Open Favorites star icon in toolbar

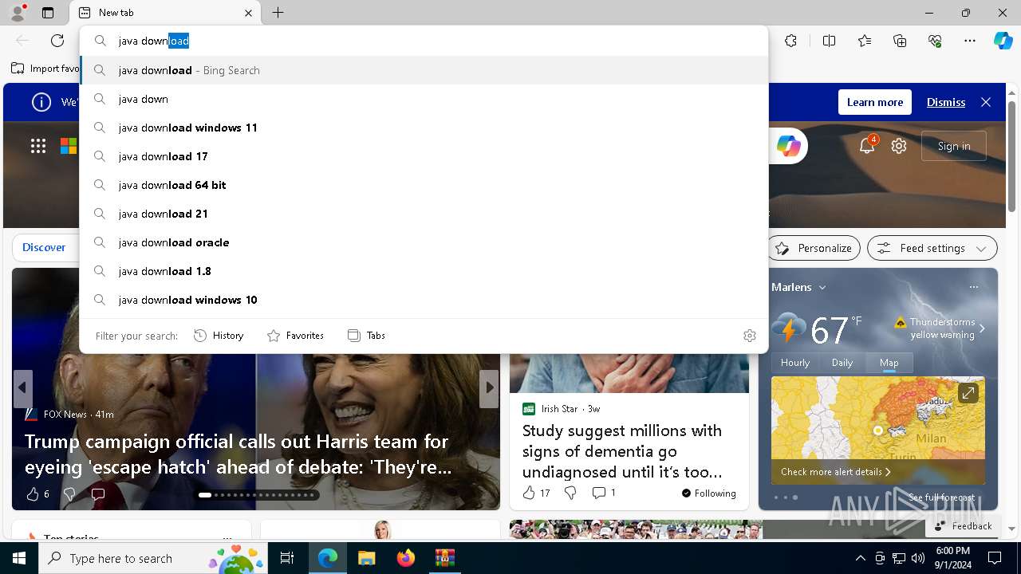tap(865, 41)
